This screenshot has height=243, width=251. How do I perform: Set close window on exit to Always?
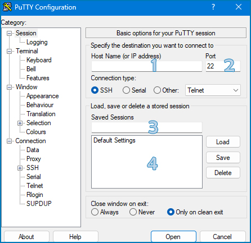(95, 212)
